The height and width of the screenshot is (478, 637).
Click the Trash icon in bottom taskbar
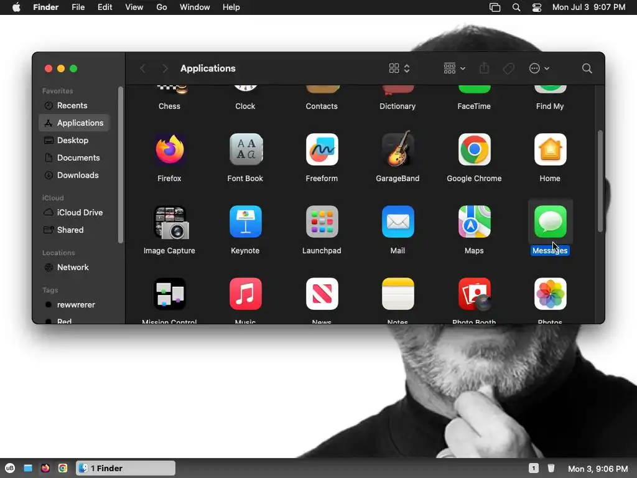[551, 468]
